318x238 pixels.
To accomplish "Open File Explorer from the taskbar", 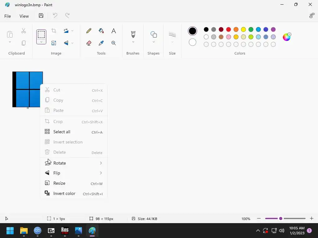I will point(24,231).
